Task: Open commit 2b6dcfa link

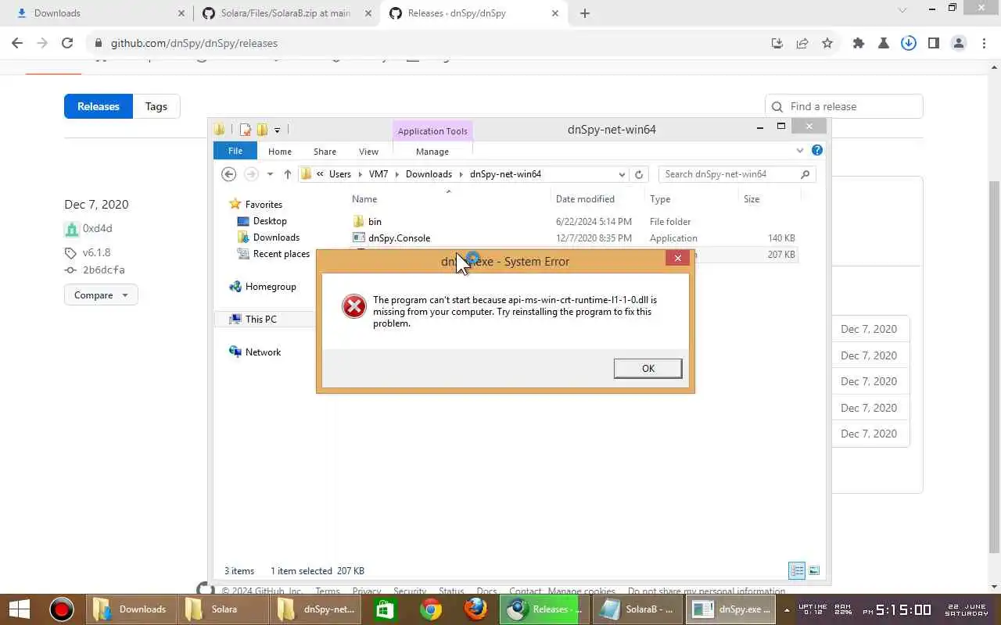Action: [x=104, y=270]
